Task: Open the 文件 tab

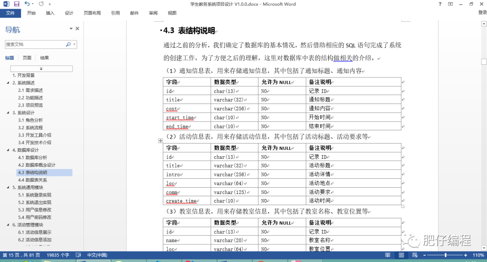Action: 10,13
